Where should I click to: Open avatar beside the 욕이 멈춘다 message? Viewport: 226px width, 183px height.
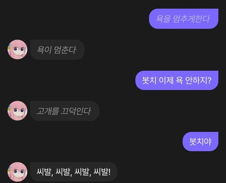pyautogui.click(x=17, y=50)
